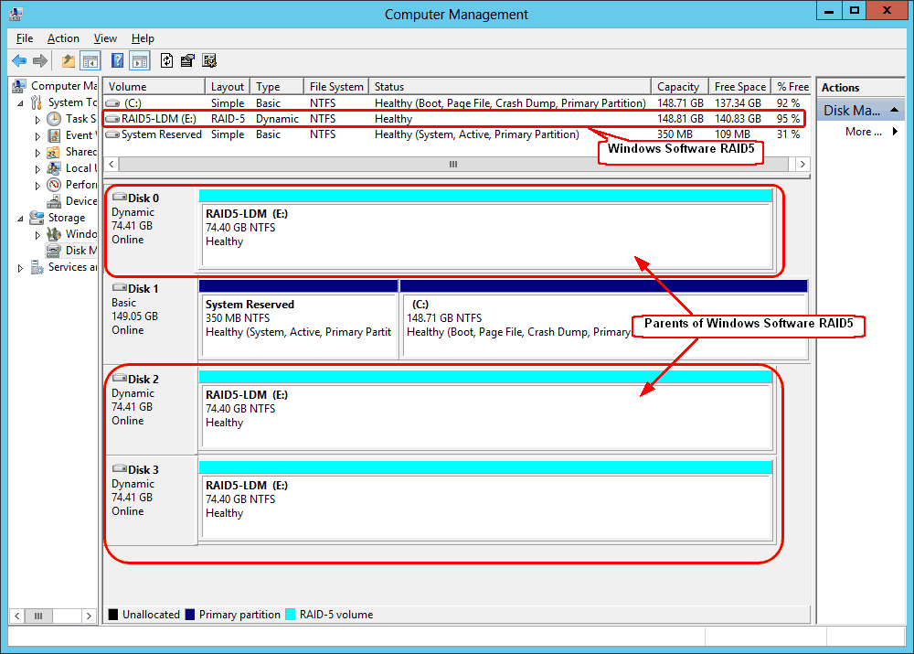
Task: Collapse the Disk Management actions section
Action: (894, 110)
